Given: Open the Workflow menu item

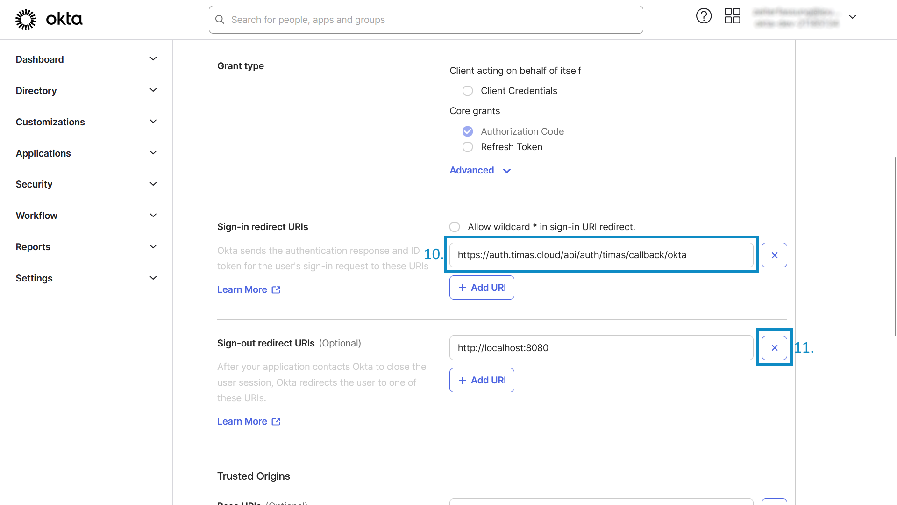Looking at the screenshot, I should pos(36,216).
